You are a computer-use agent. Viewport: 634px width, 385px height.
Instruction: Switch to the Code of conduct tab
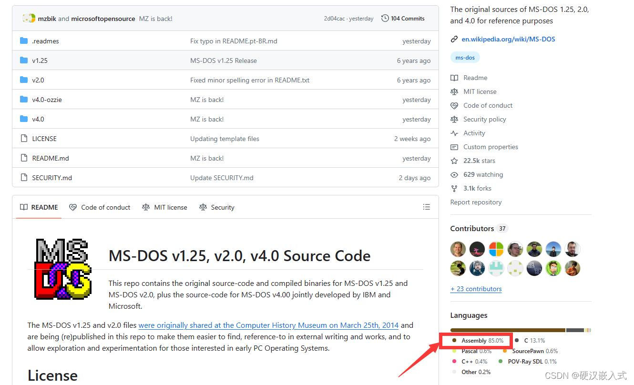point(100,207)
